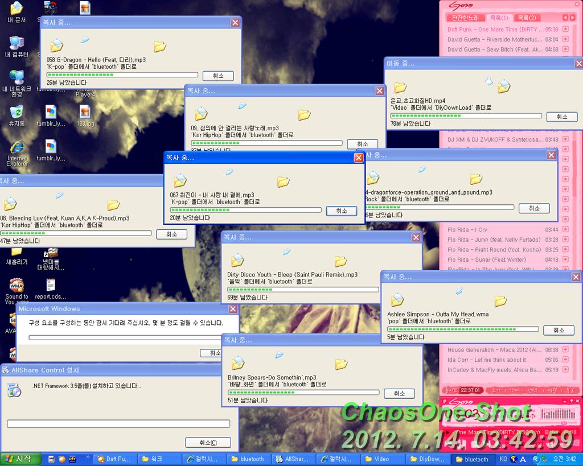
Task: Click 추가 add in GOM playlist footer
Action: pyautogui.click(x=496, y=390)
